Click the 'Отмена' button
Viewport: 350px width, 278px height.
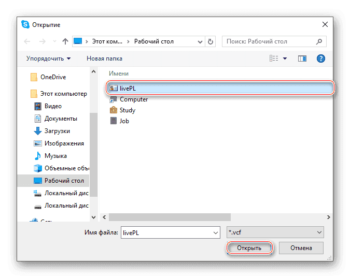[301, 248]
